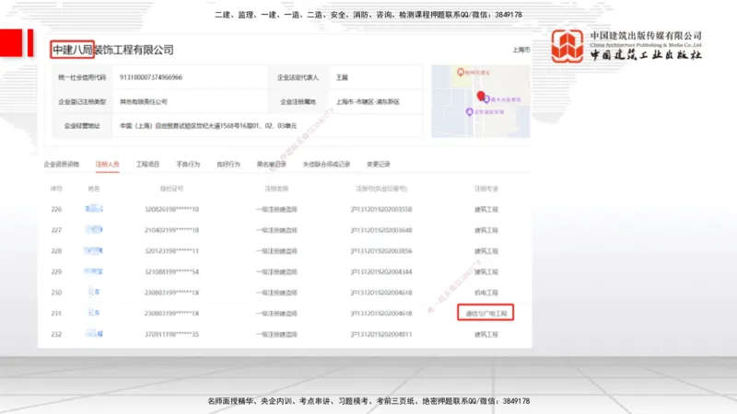The width and height of the screenshot is (737, 414).
Task: Click the red location pin on the map
Action: coord(480,97)
